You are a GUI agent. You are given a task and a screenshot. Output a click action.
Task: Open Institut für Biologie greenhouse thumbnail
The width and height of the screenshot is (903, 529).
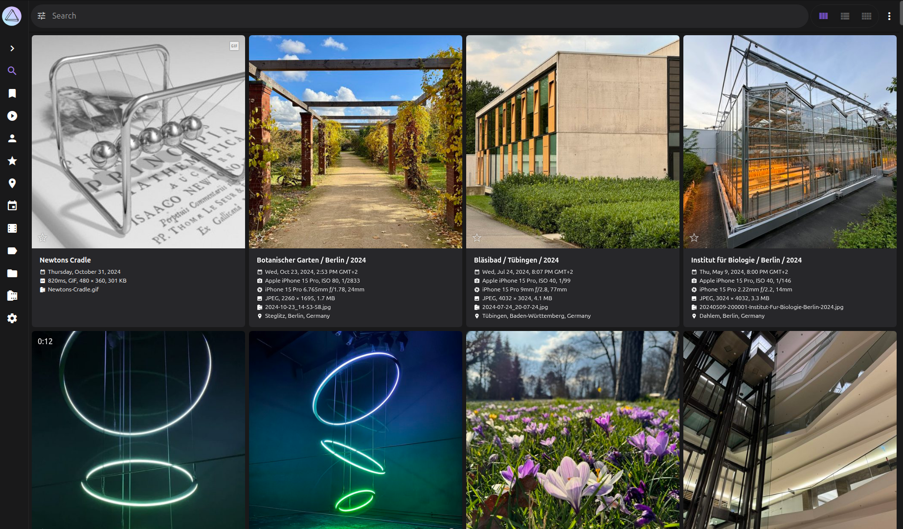coord(790,142)
